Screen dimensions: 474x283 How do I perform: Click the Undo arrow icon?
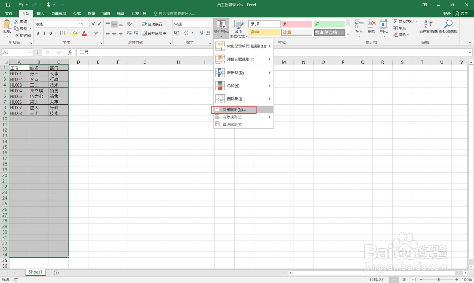(x=21, y=5)
